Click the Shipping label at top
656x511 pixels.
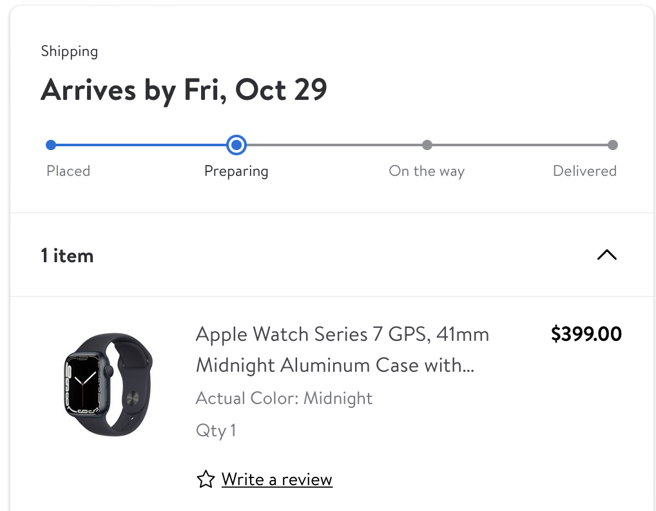pyautogui.click(x=69, y=52)
